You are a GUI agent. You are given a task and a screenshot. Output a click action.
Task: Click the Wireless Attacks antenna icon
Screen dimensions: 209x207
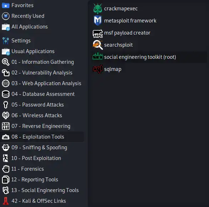pyautogui.click(x=6, y=115)
